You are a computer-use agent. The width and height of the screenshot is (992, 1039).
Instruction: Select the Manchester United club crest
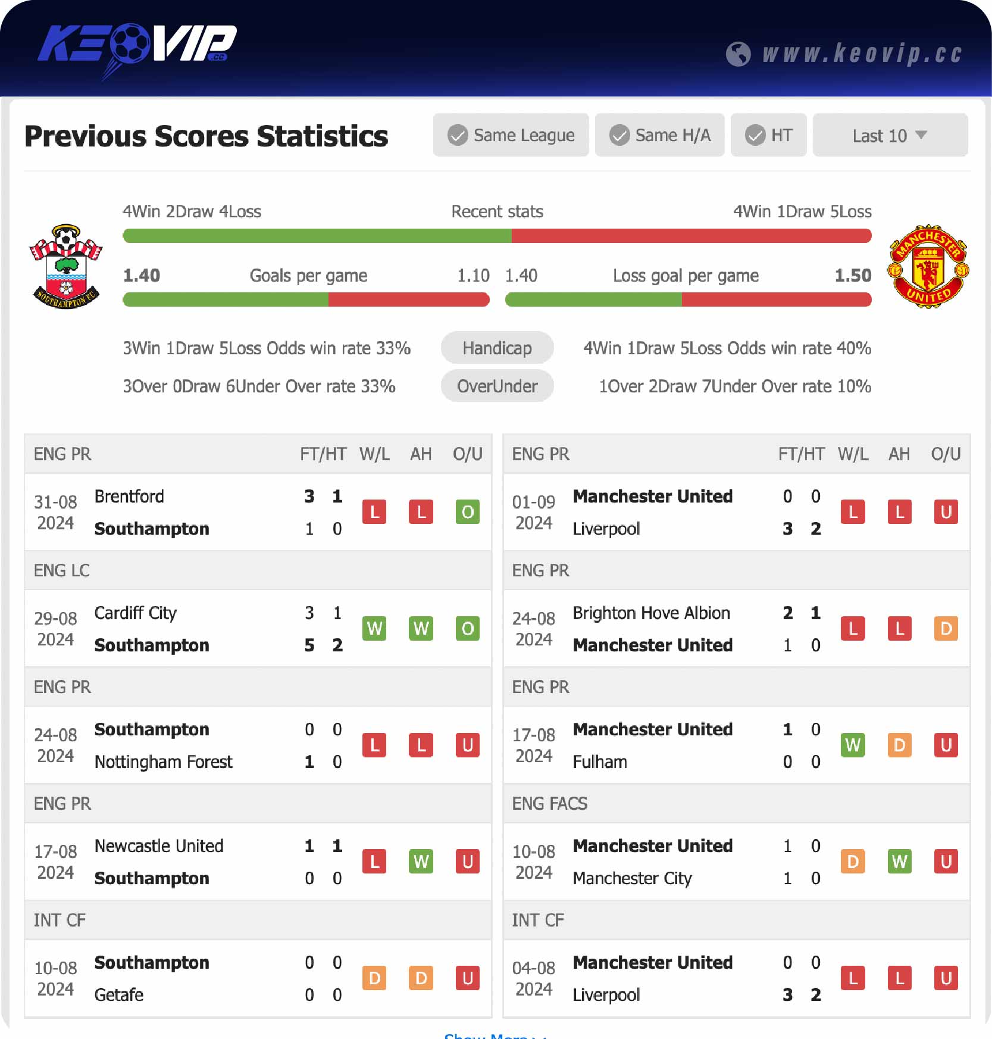click(927, 269)
